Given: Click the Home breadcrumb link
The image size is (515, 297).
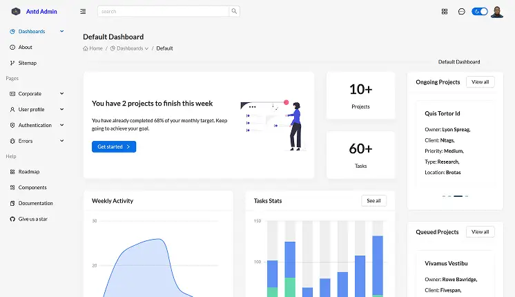Looking at the screenshot, I should pos(96,48).
